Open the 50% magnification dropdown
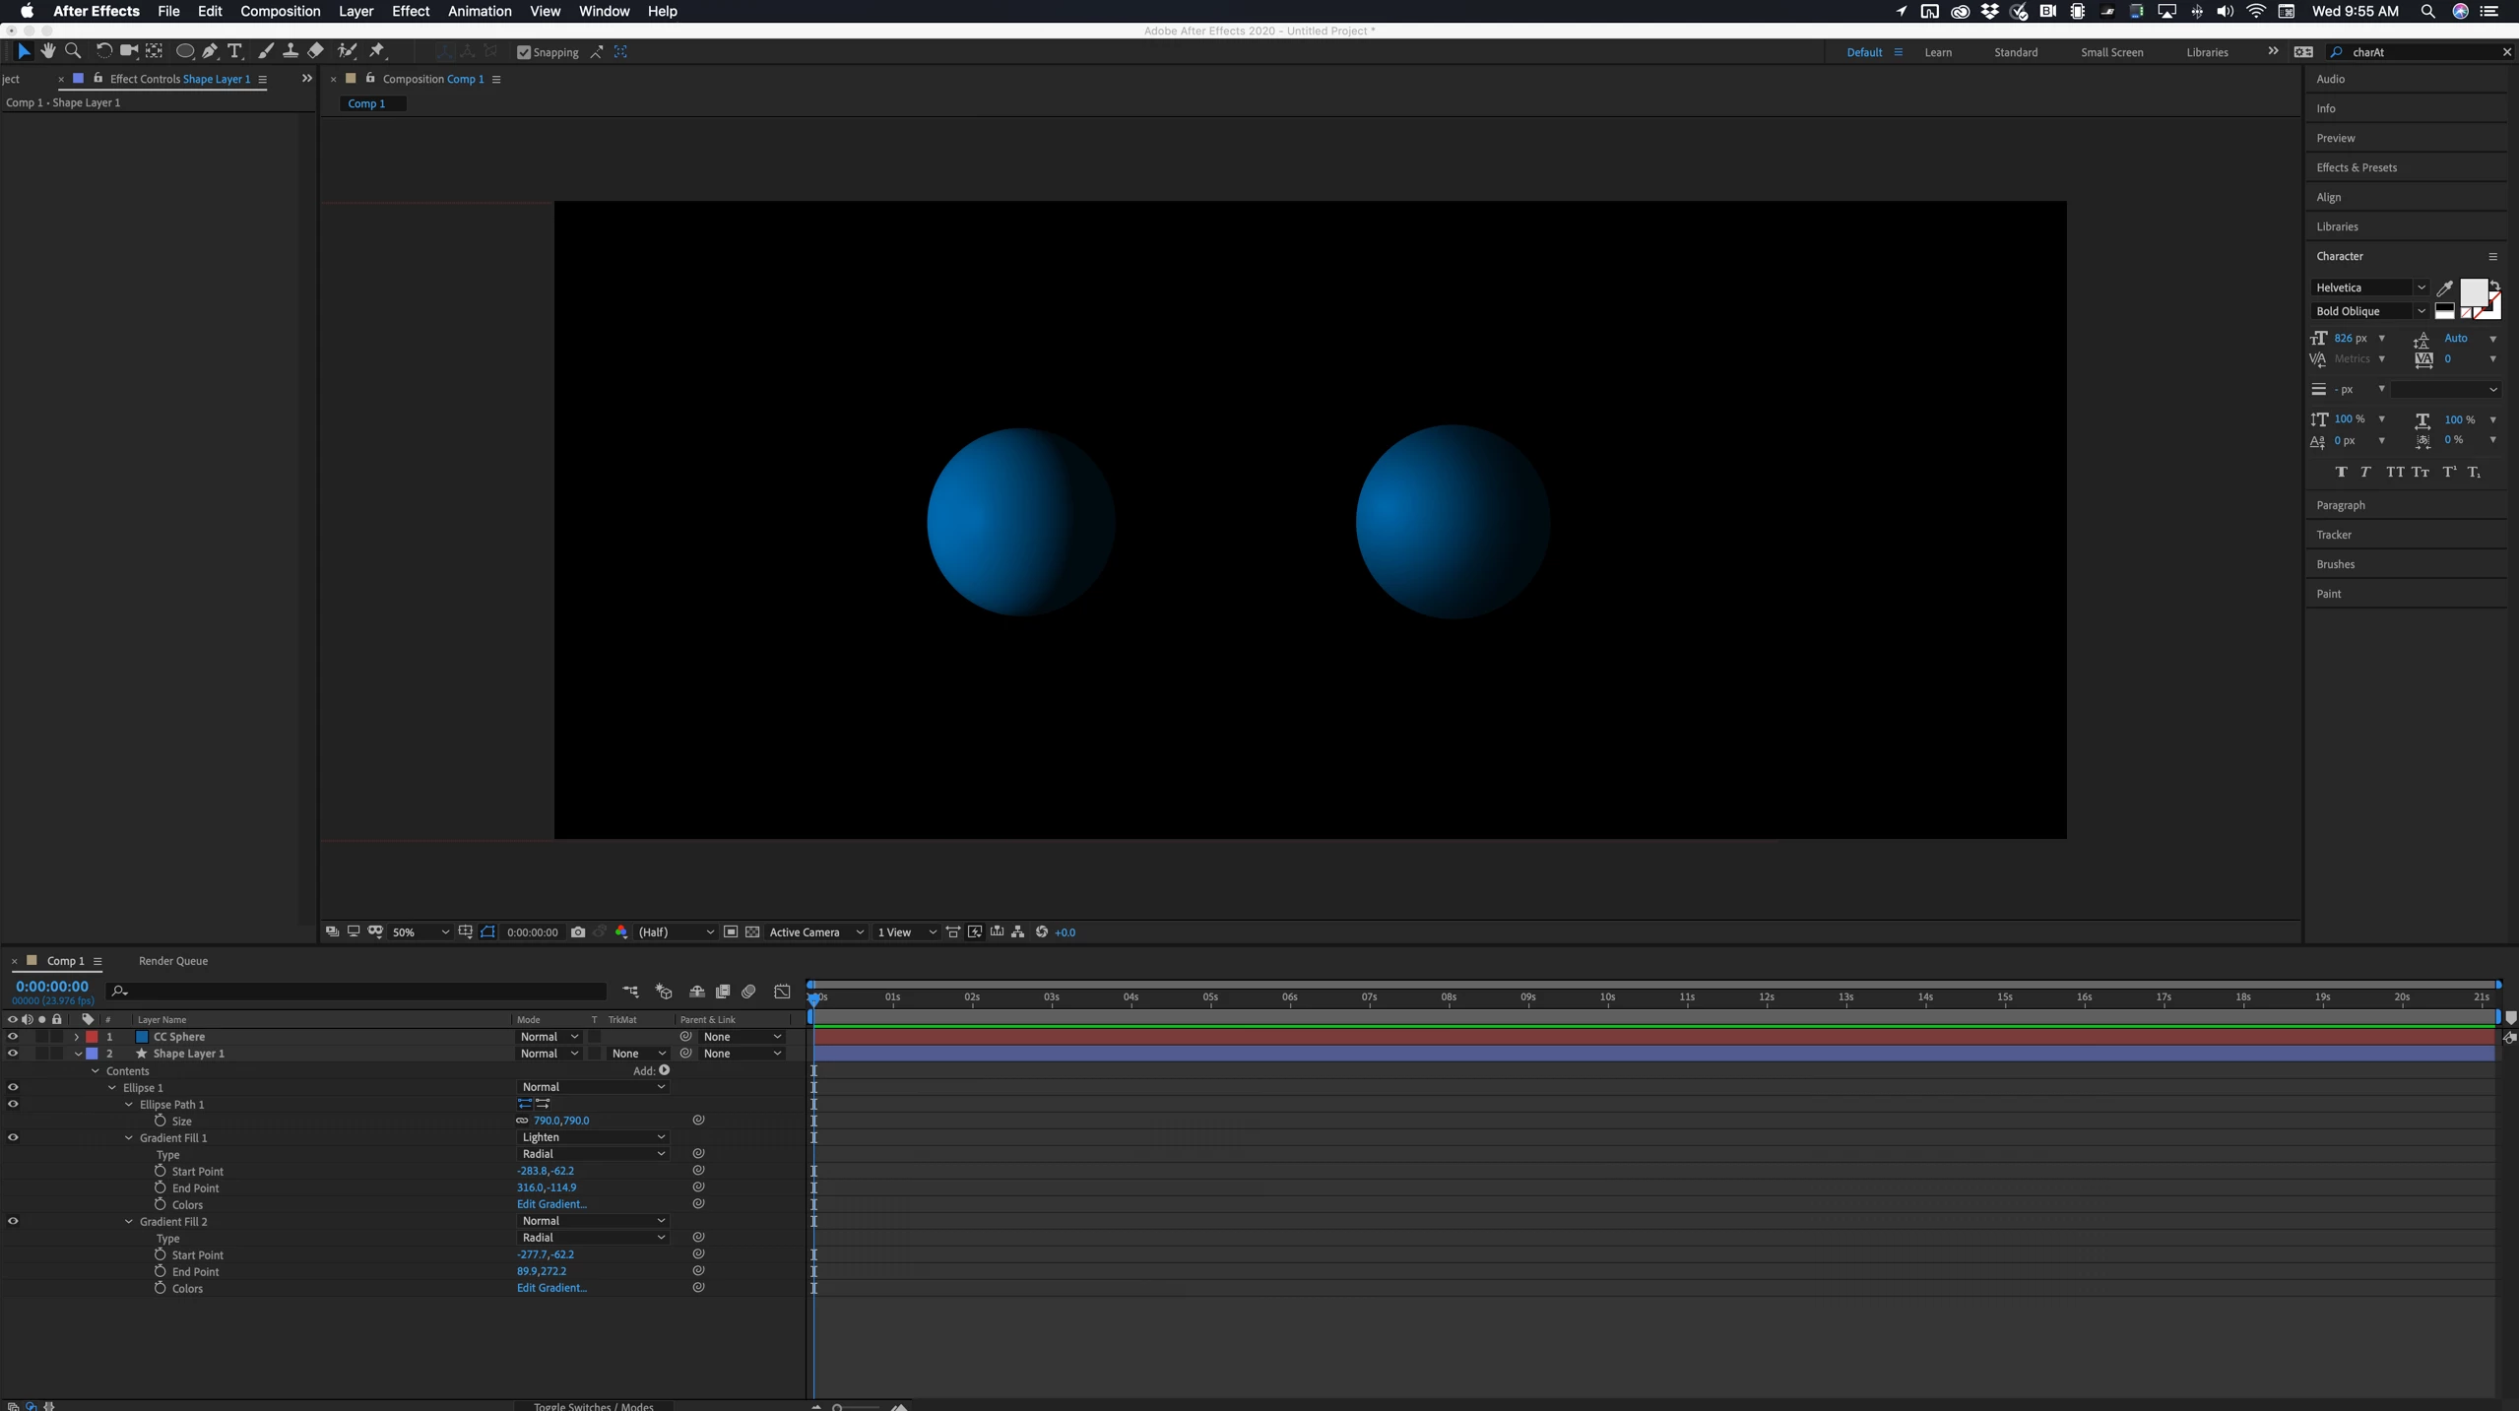Viewport: 2519px width, 1411px height. click(420, 931)
